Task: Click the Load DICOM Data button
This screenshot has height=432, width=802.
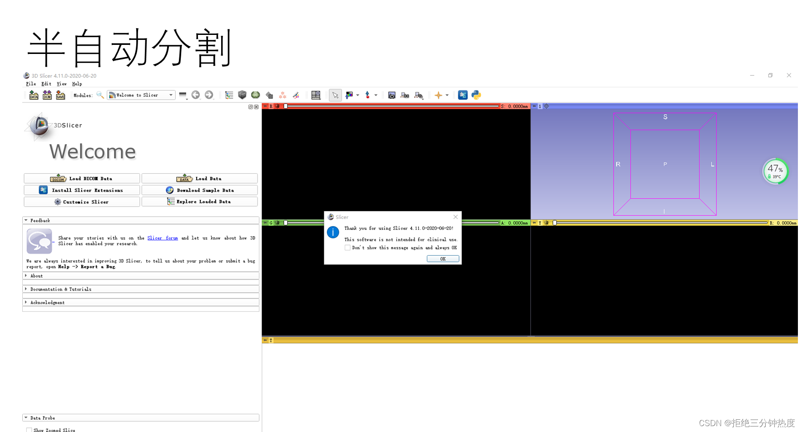Action: [x=82, y=179]
